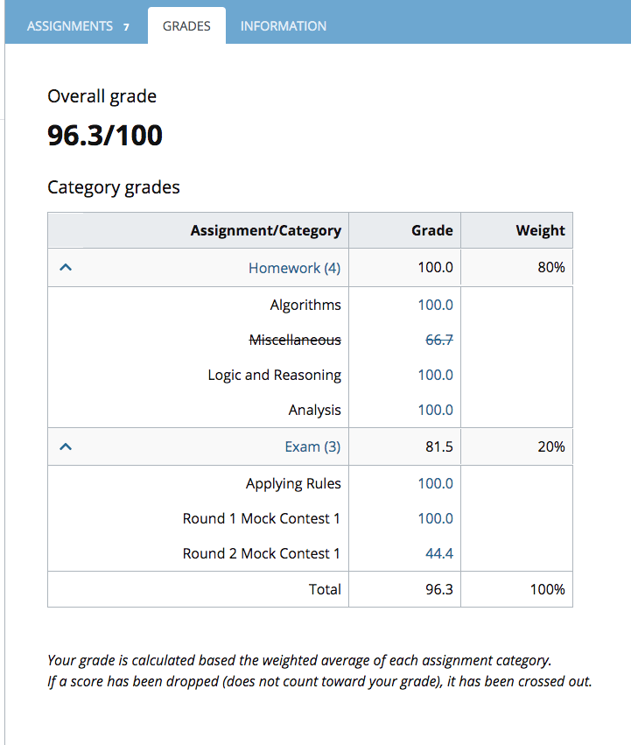Click the assignments count badge showing 7
The image size is (631, 745).
[125, 26]
